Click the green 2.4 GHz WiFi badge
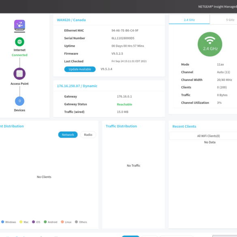The image size is (237, 237). point(210,44)
